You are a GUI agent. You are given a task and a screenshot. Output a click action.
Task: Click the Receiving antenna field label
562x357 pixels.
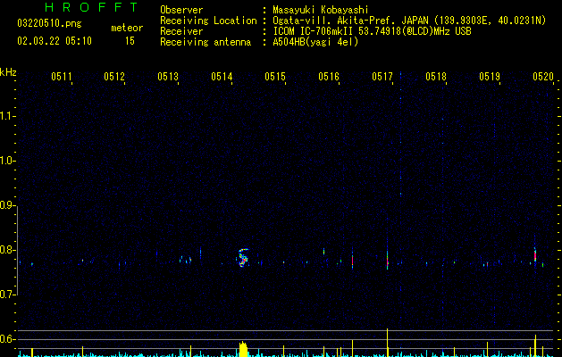tap(206, 42)
